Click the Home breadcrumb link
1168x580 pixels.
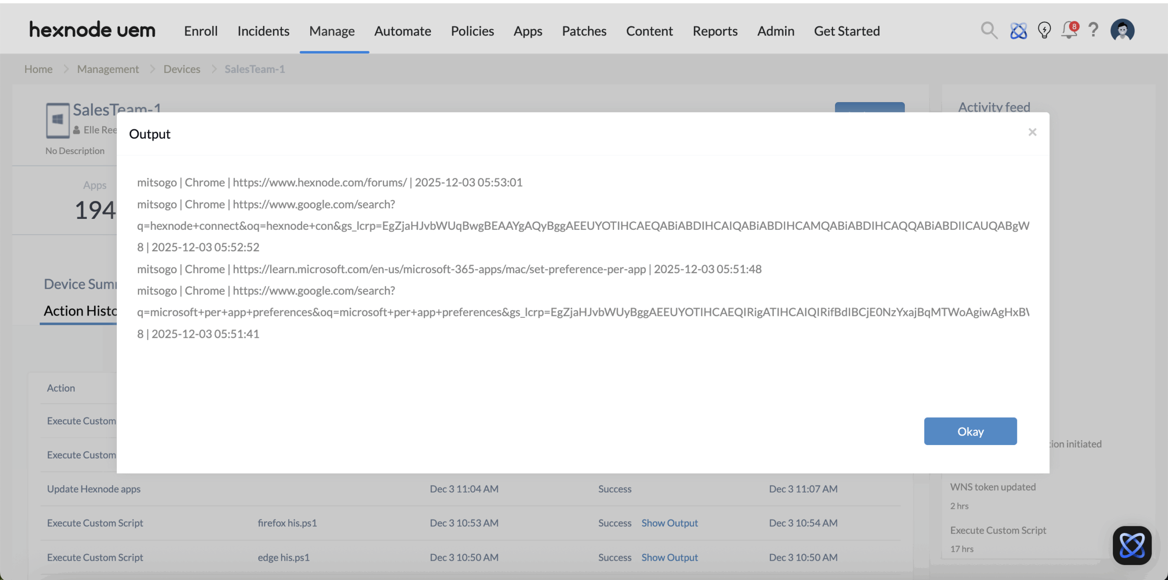(38, 69)
